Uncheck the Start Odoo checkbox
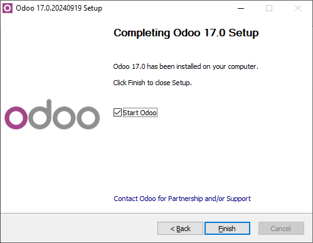Viewport: 313px width, 243px height. (x=135, y=113)
